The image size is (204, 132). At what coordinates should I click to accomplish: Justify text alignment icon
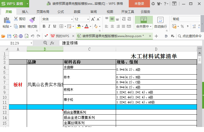tap(123, 26)
